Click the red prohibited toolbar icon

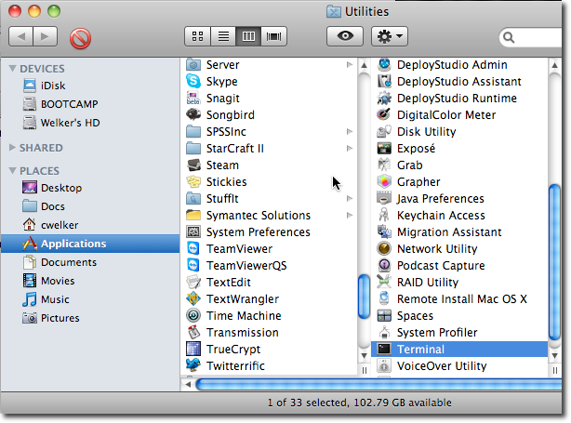click(80, 38)
